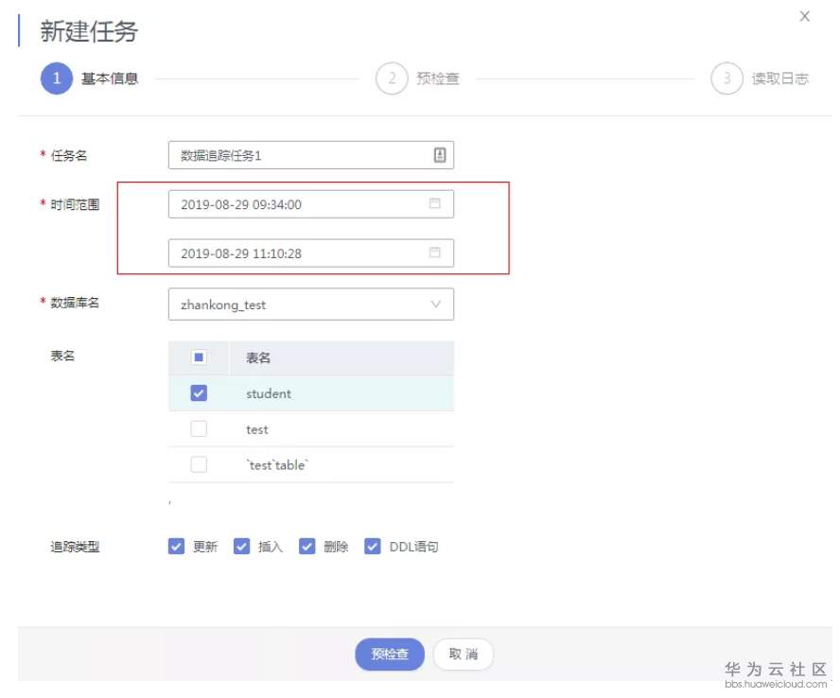The height and width of the screenshot is (698, 840).
Task: Uncheck the 插入 trace type
Action: point(241,546)
